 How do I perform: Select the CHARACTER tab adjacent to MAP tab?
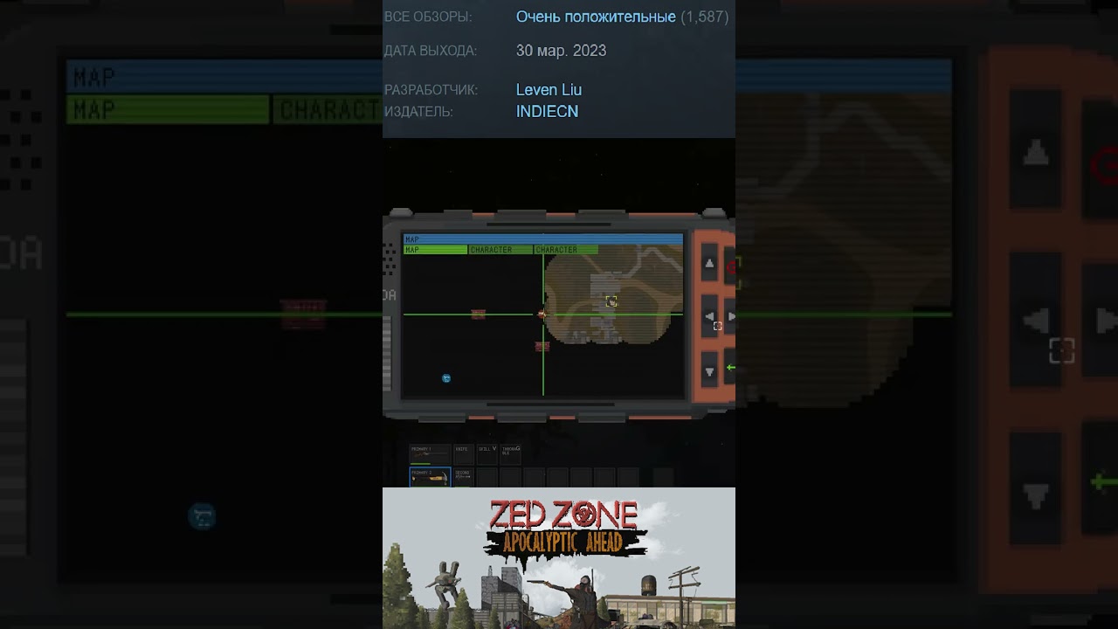click(x=500, y=250)
